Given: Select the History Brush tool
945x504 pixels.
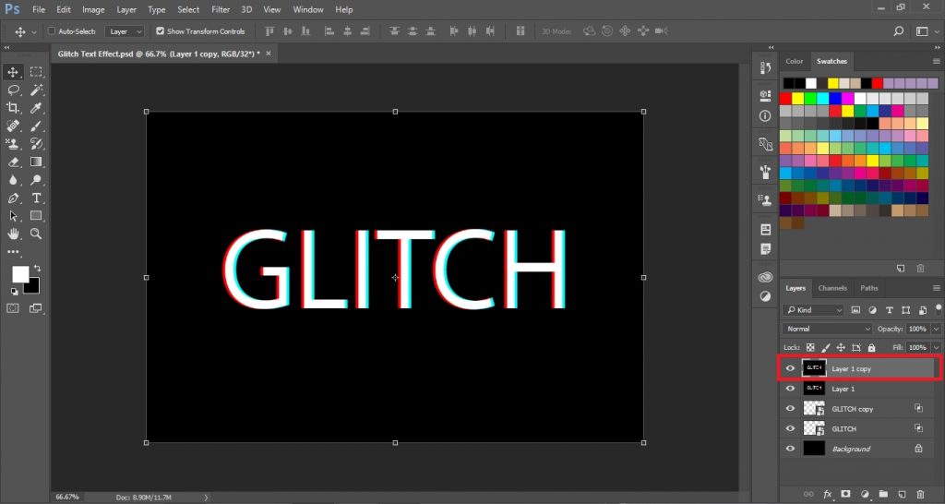Looking at the screenshot, I should [x=36, y=143].
